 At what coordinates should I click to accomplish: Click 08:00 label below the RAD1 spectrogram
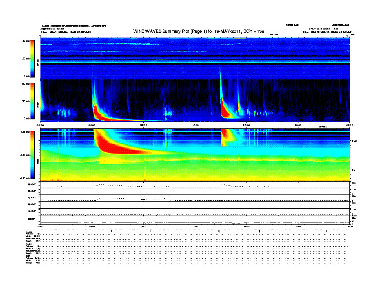tap(144, 125)
